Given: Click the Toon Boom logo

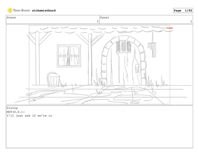Looking at the screenshot, I should pos(18,10).
